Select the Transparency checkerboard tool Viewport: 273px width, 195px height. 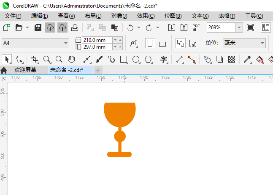click(232, 59)
